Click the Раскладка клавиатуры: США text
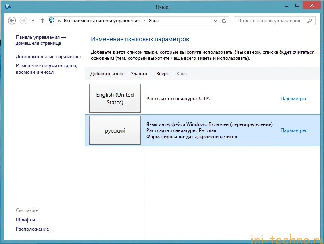324x244 pixels. point(178,99)
